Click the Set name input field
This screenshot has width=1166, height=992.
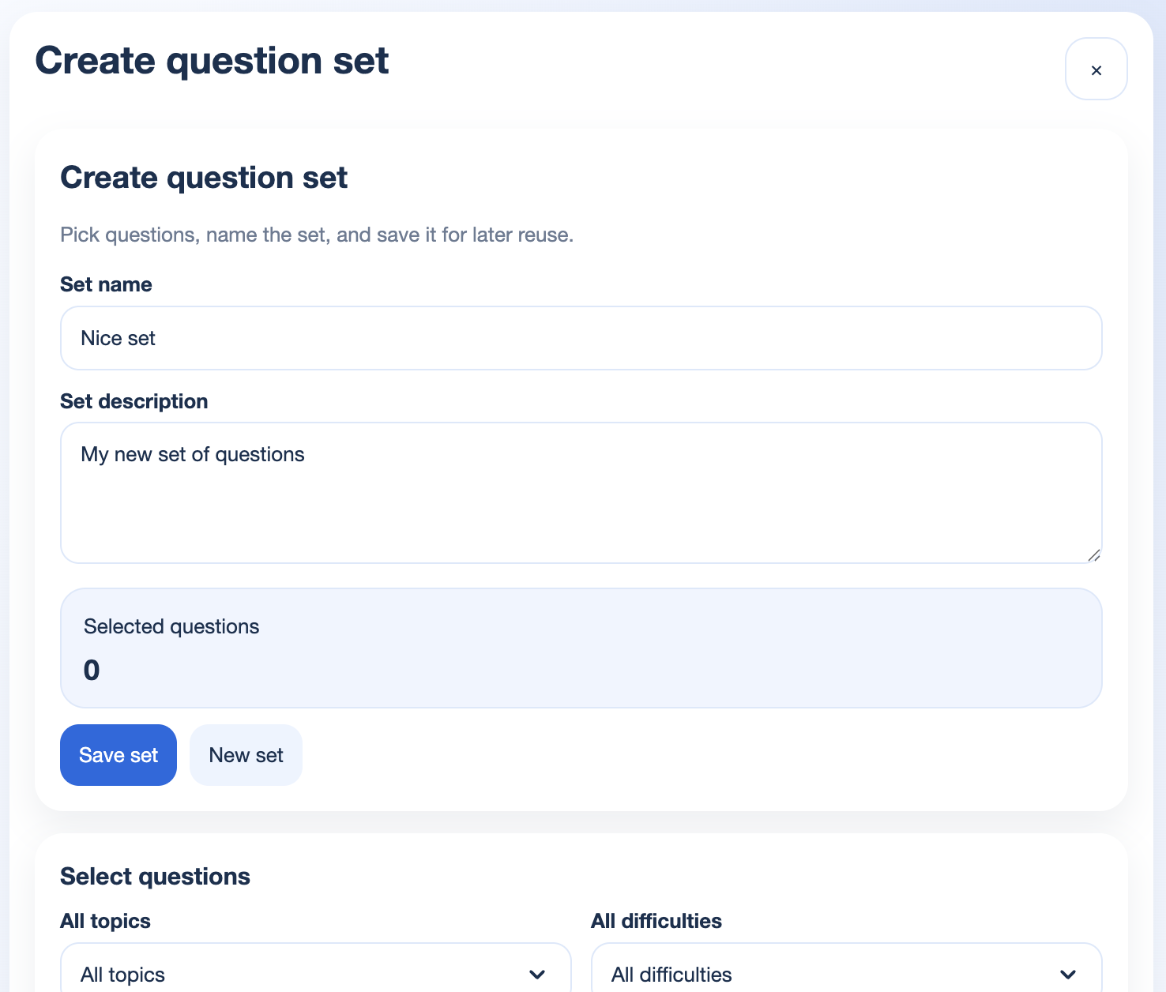point(581,338)
